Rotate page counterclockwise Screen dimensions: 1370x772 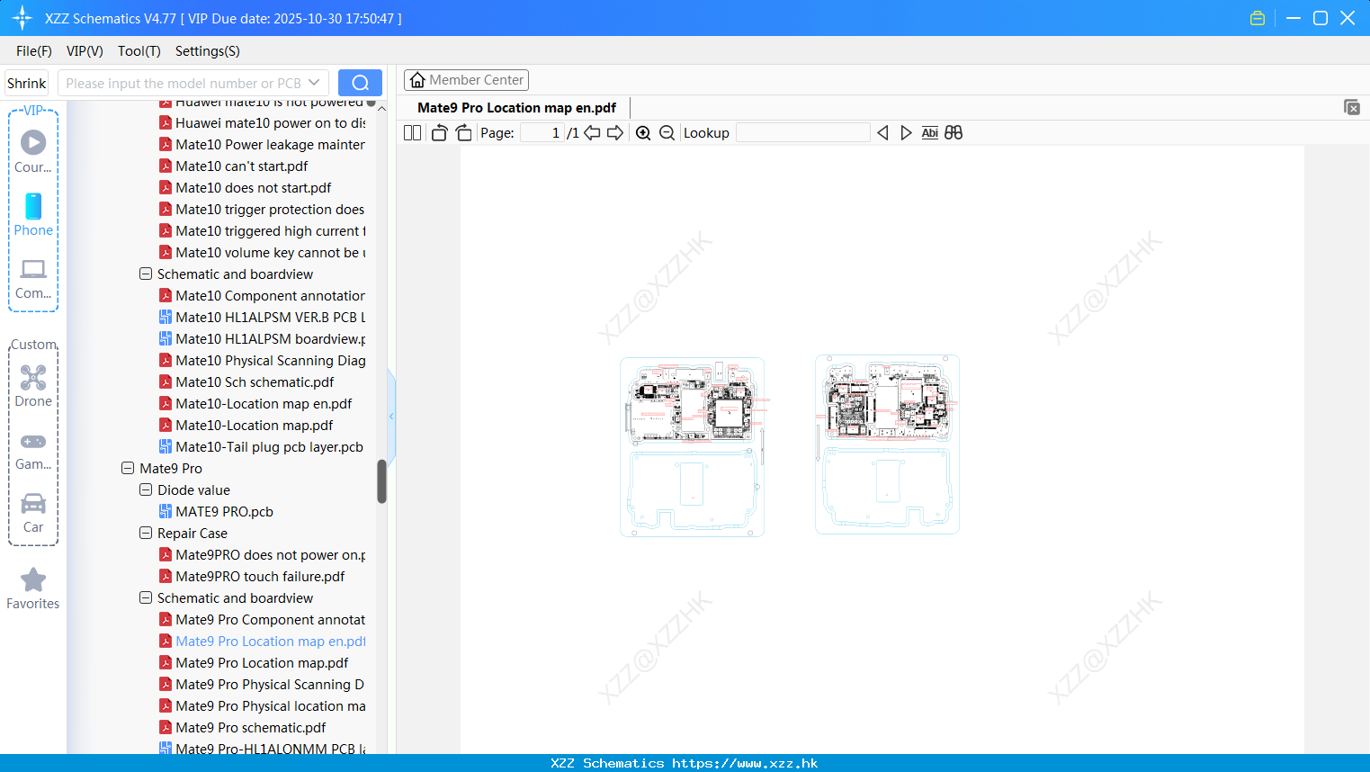pyautogui.click(x=439, y=133)
